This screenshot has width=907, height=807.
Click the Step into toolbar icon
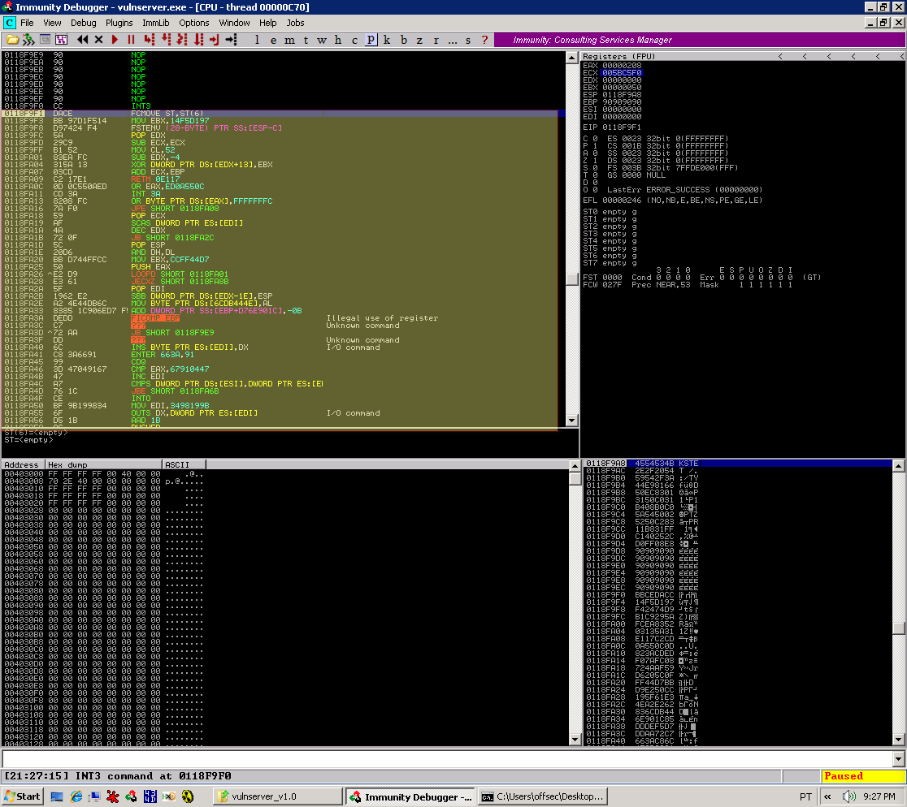pyautogui.click(x=150, y=39)
